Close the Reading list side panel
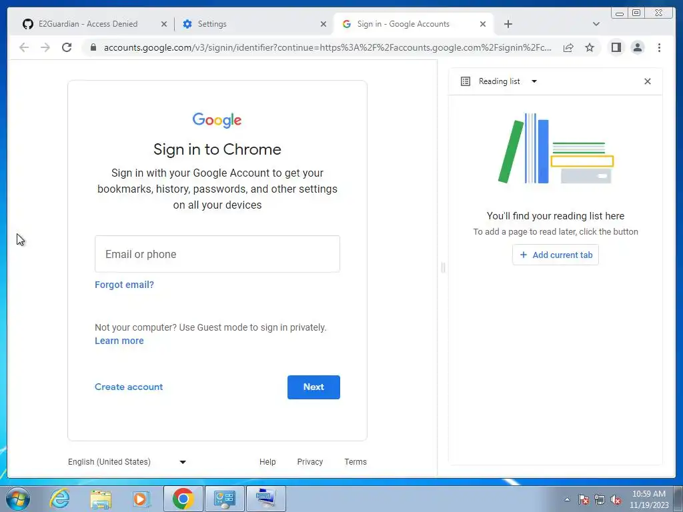 tap(647, 81)
